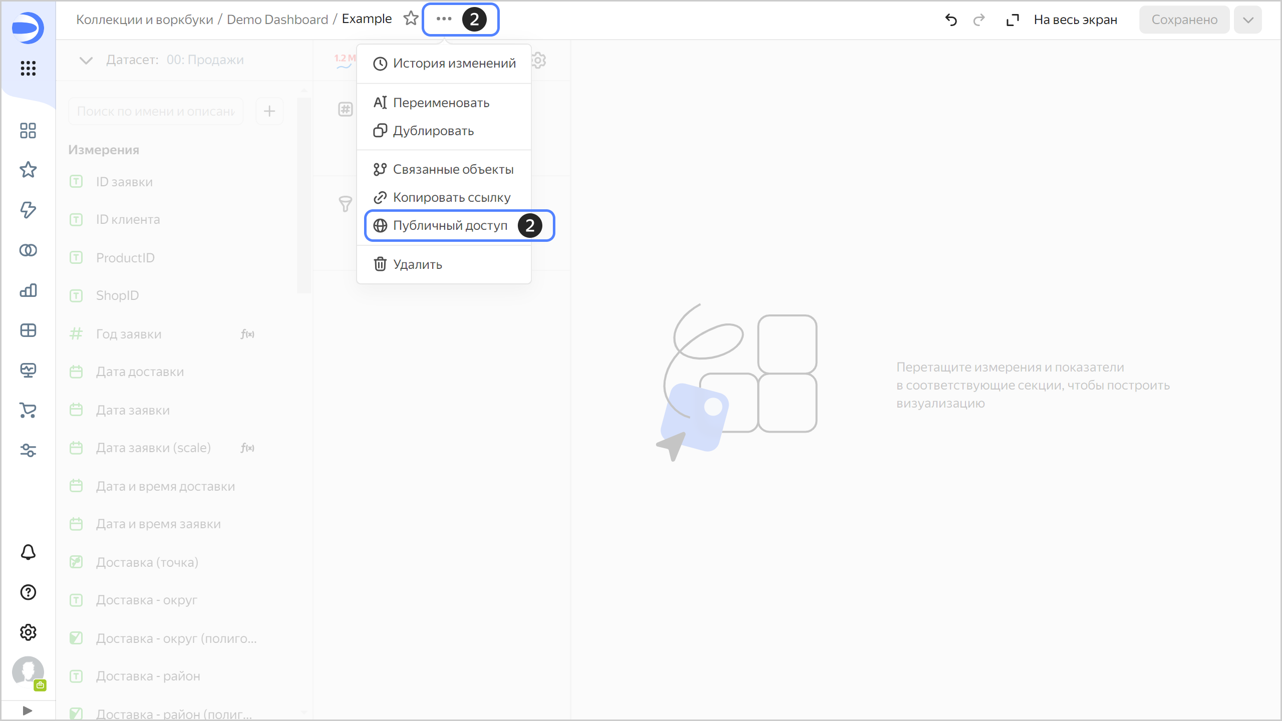Add Example chart to favorites star
Viewport: 1282px width, 721px height.
pos(411,19)
